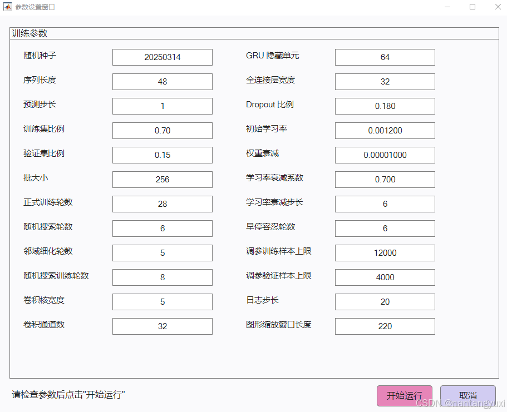Select the GRU 隐藏单元 input field
The image size is (507, 412).
[x=385, y=57]
